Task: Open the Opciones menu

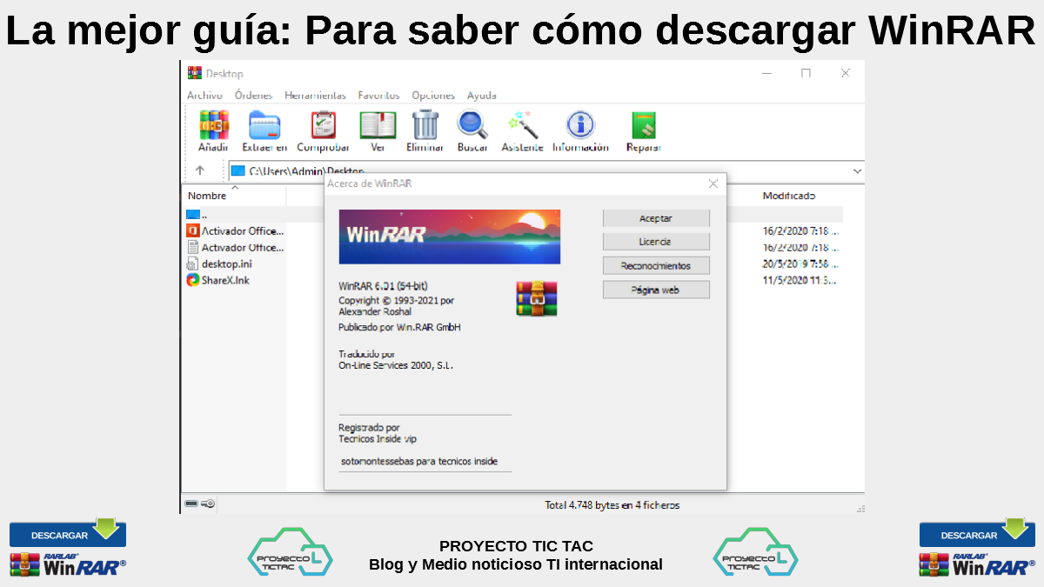Action: pos(433,96)
